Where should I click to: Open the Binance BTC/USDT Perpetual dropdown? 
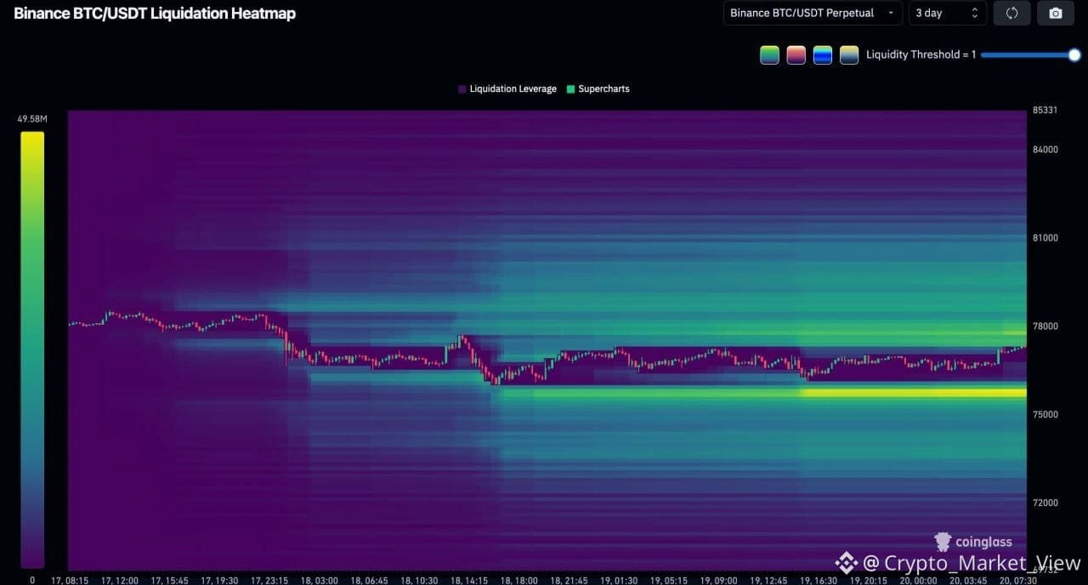pyautogui.click(x=813, y=13)
